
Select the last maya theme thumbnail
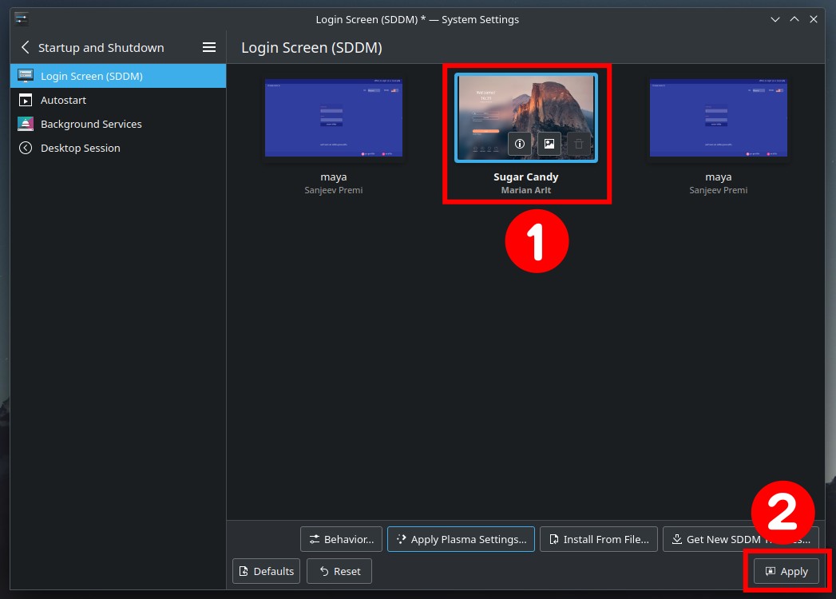[718, 118]
